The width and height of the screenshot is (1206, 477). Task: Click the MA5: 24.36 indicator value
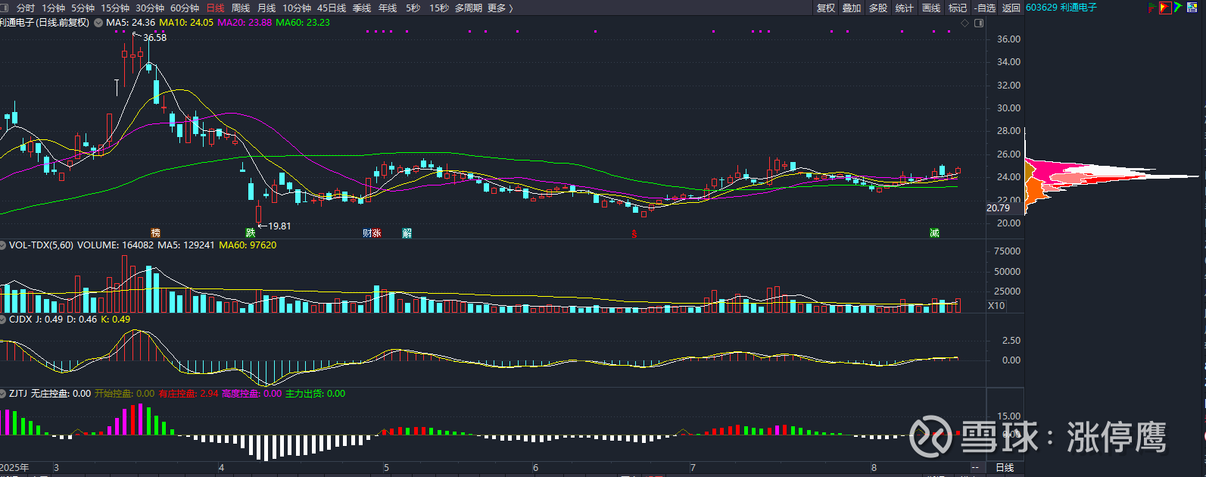coord(130,23)
